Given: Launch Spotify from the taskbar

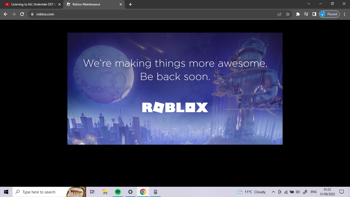Looking at the screenshot, I should coord(118,192).
